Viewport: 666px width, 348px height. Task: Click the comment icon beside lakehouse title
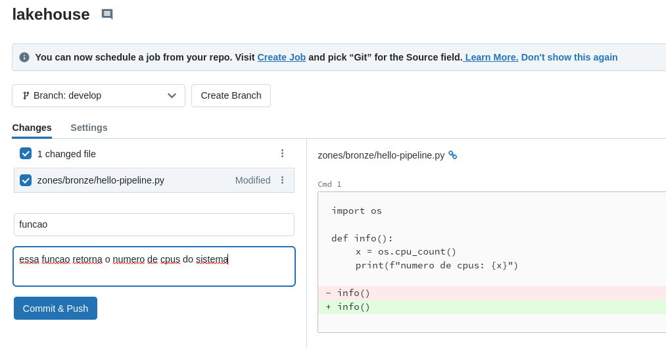click(107, 14)
